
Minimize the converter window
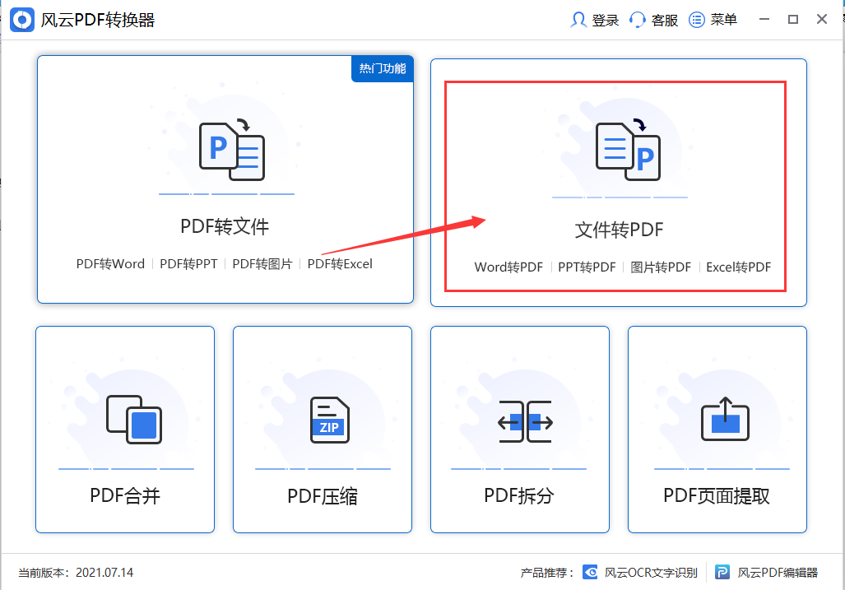(x=764, y=20)
